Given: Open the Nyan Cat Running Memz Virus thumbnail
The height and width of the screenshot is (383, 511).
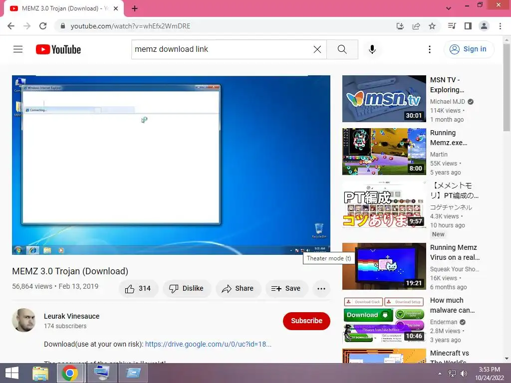Looking at the screenshot, I should pos(384,266).
